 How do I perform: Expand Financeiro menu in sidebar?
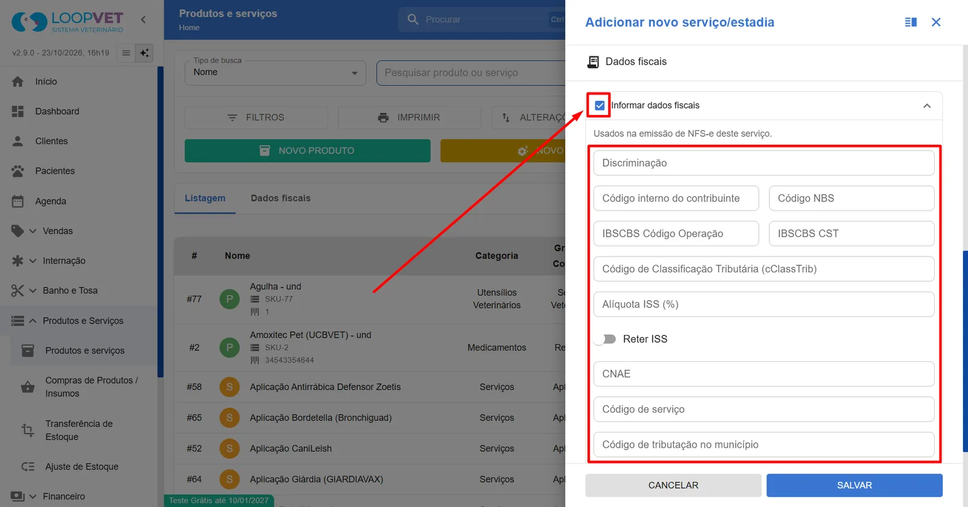[x=33, y=496]
